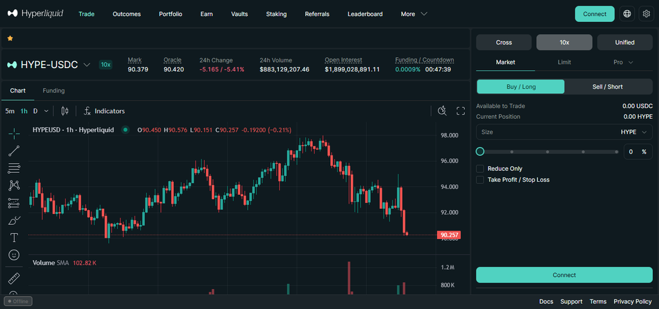Open the Leaderboard nav item
This screenshot has width=659, height=309.
pyautogui.click(x=366, y=14)
